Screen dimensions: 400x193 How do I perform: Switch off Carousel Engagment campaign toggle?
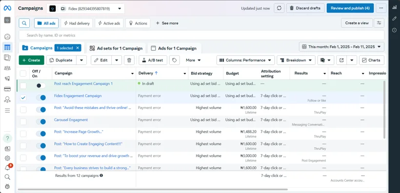(x=41, y=122)
